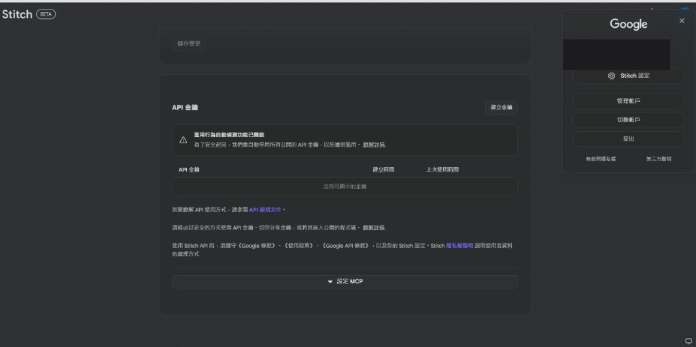The image size is (696, 347).
Task: Open Stitch 設定 from the account panel
Action: 628,76
